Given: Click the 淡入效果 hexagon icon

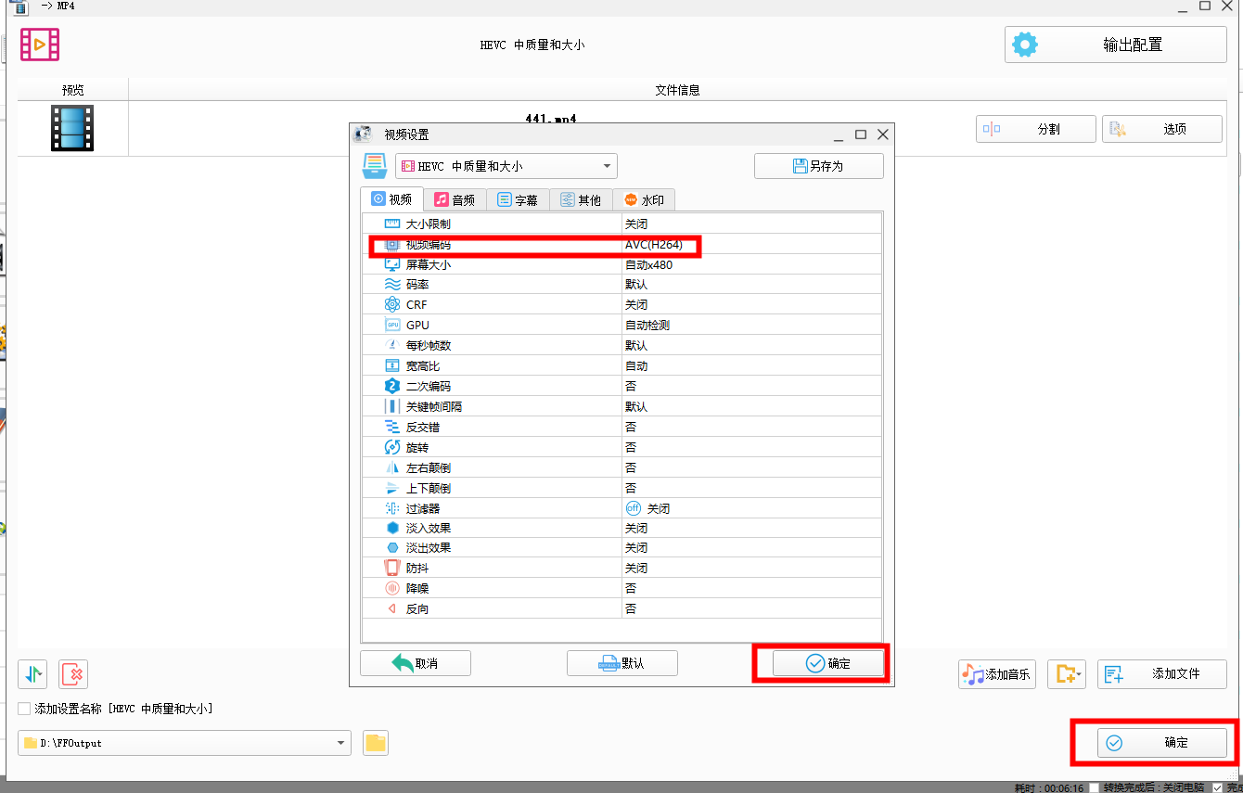Looking at the screenshot, I should pyautogui.click(x=391, y=528).
